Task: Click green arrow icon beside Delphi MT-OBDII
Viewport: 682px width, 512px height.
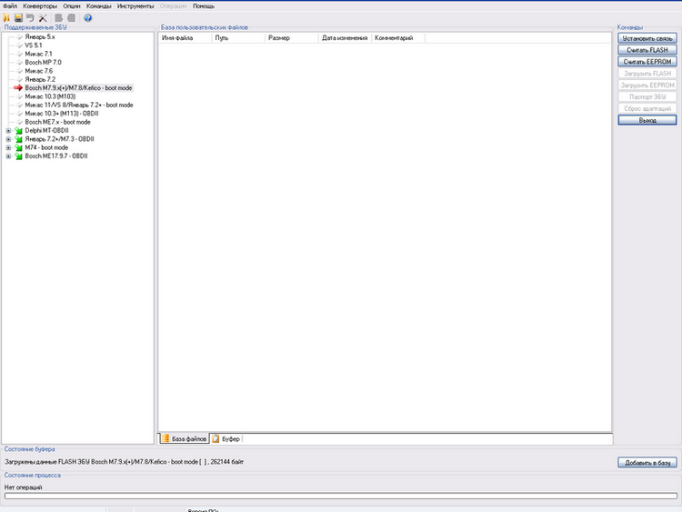Action: click(18, 130)
